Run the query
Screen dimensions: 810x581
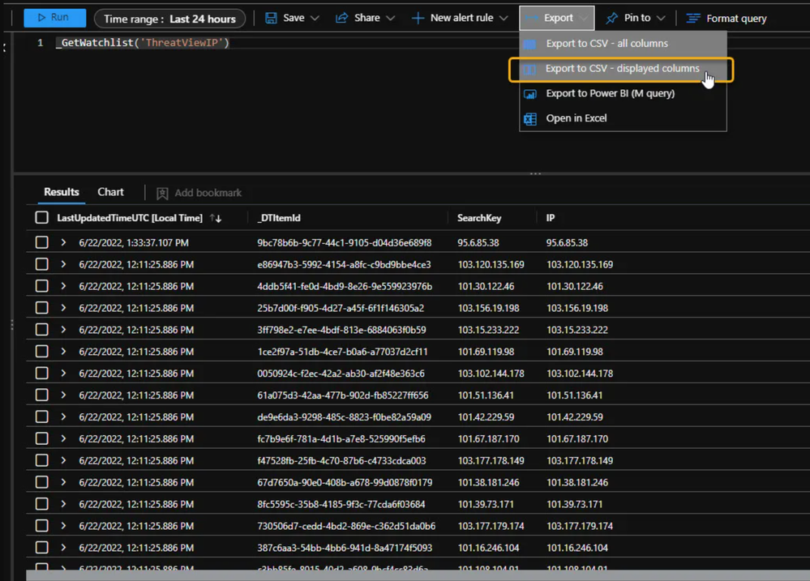click(55, 18)
